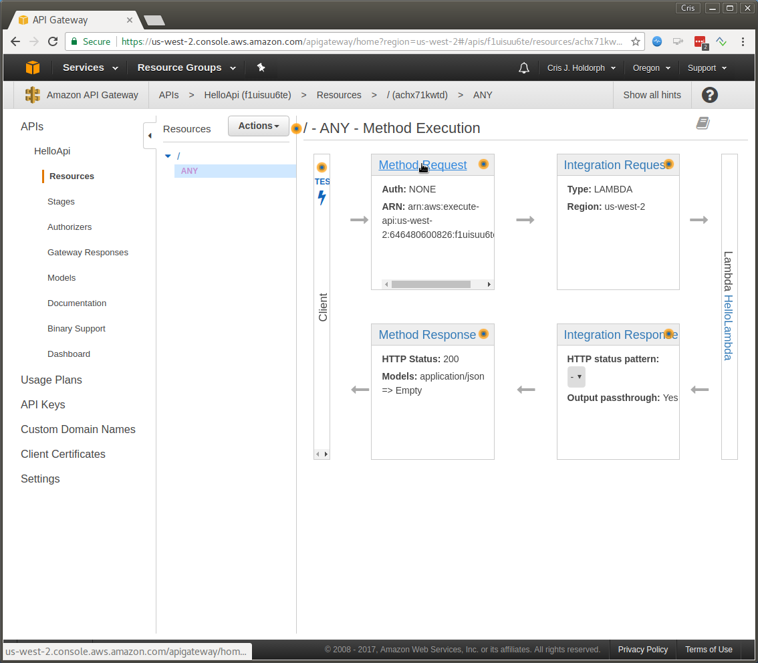Open the Cris J. Holdorph account dropdown
758x663 pixels.
[581, 68]
